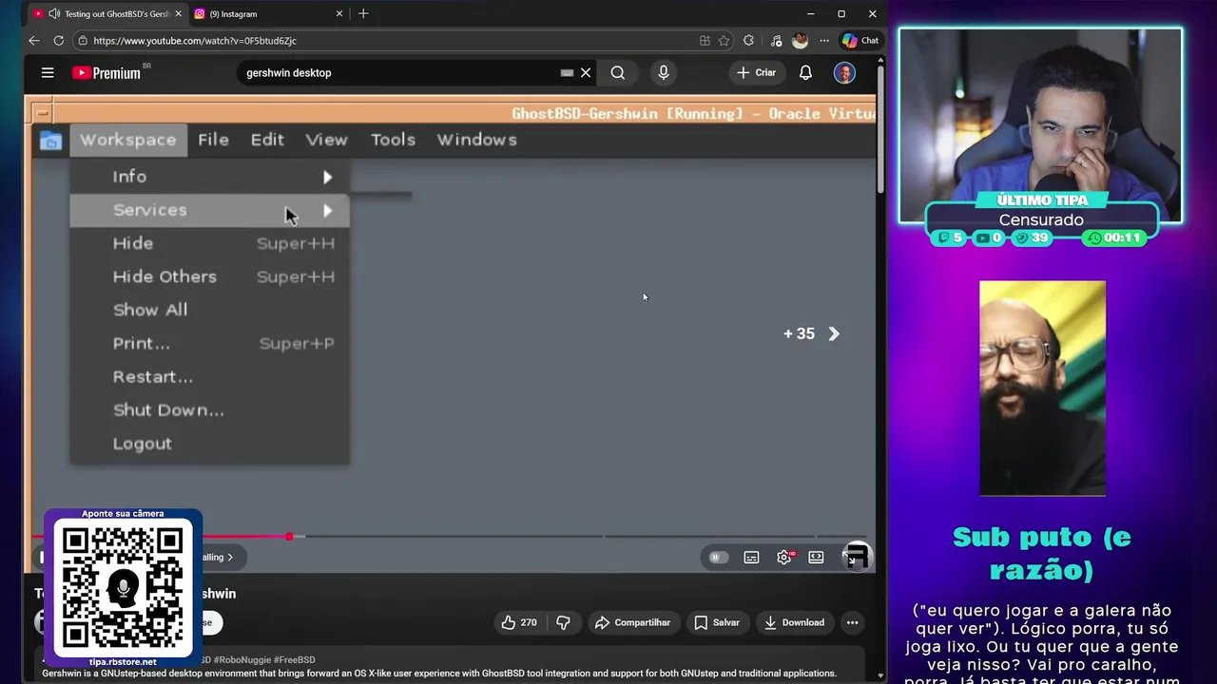Click Tools menu in the video
Image resolution: width=1217 pixels, height=684 pixels.
[393, 140]
